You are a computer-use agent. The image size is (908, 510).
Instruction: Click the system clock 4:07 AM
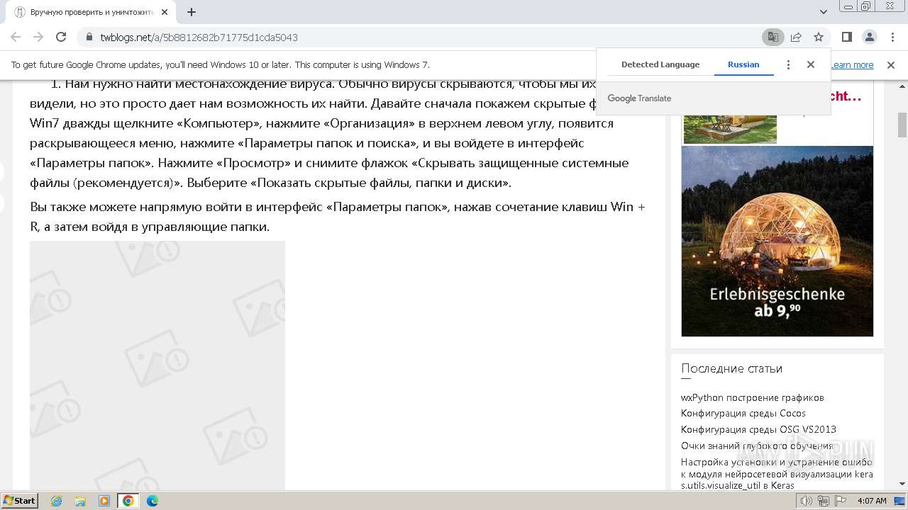pyautogui.click(x=872, y=501)
